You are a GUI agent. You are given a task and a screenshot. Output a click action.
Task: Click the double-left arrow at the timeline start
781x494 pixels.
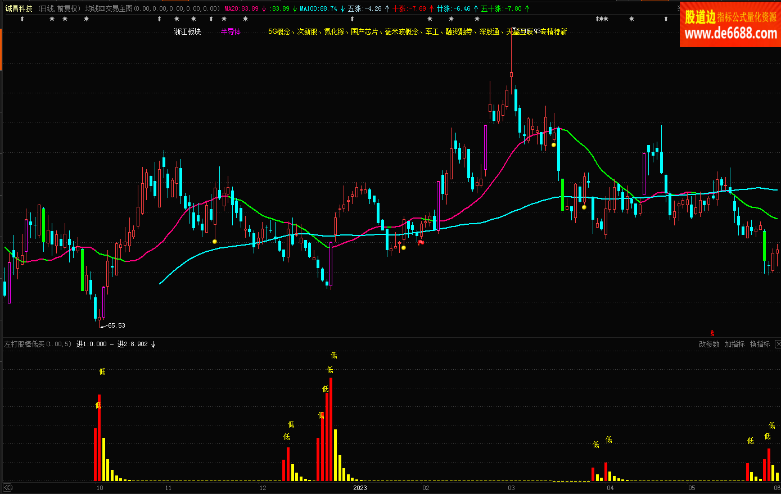pyautogui.click(x=8, y=488)
